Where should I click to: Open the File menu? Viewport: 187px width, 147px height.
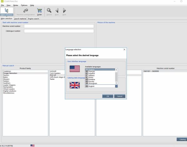tap(2, 5)
